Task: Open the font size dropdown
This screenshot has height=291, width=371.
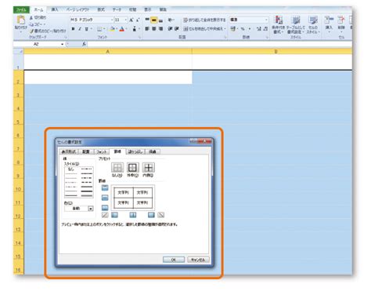Action: 126,20
